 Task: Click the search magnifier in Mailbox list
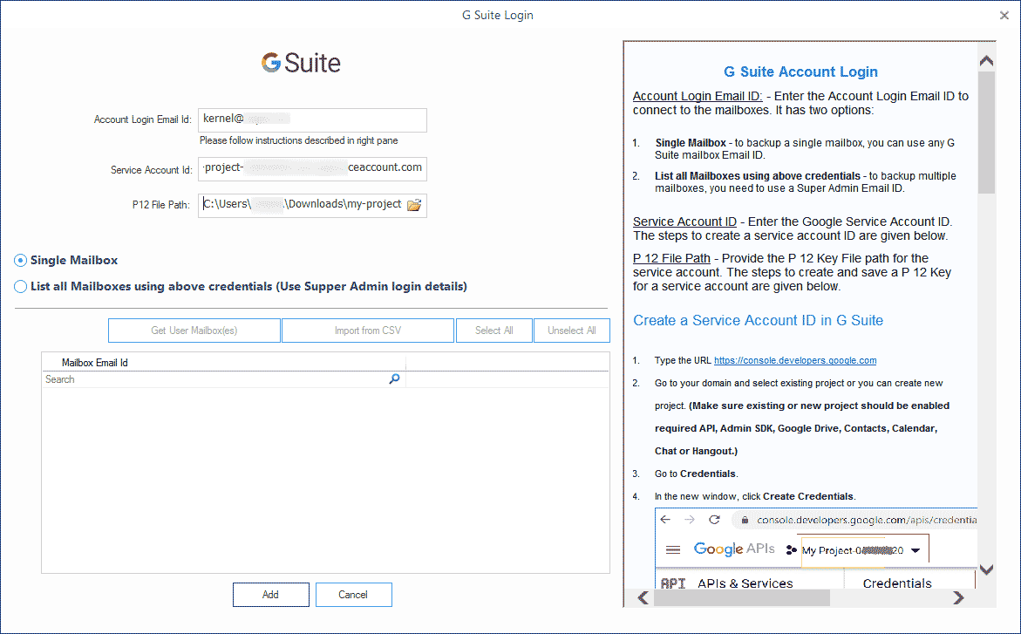[394, 379]
